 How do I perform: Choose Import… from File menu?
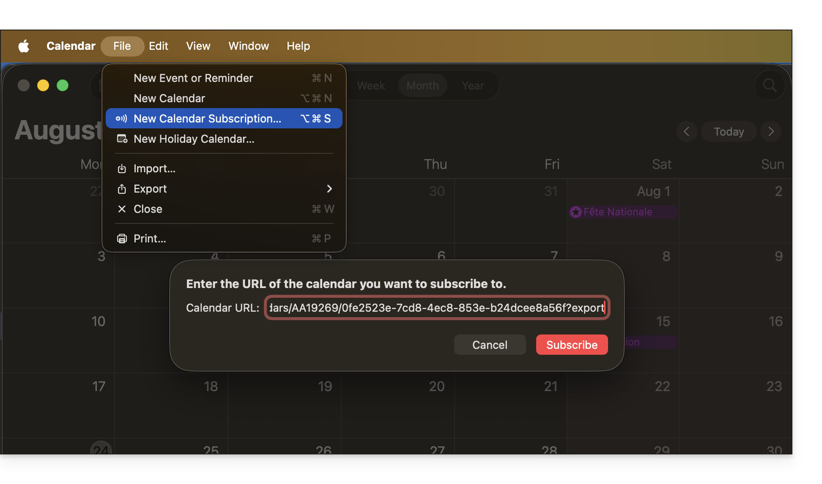(224, 169)
